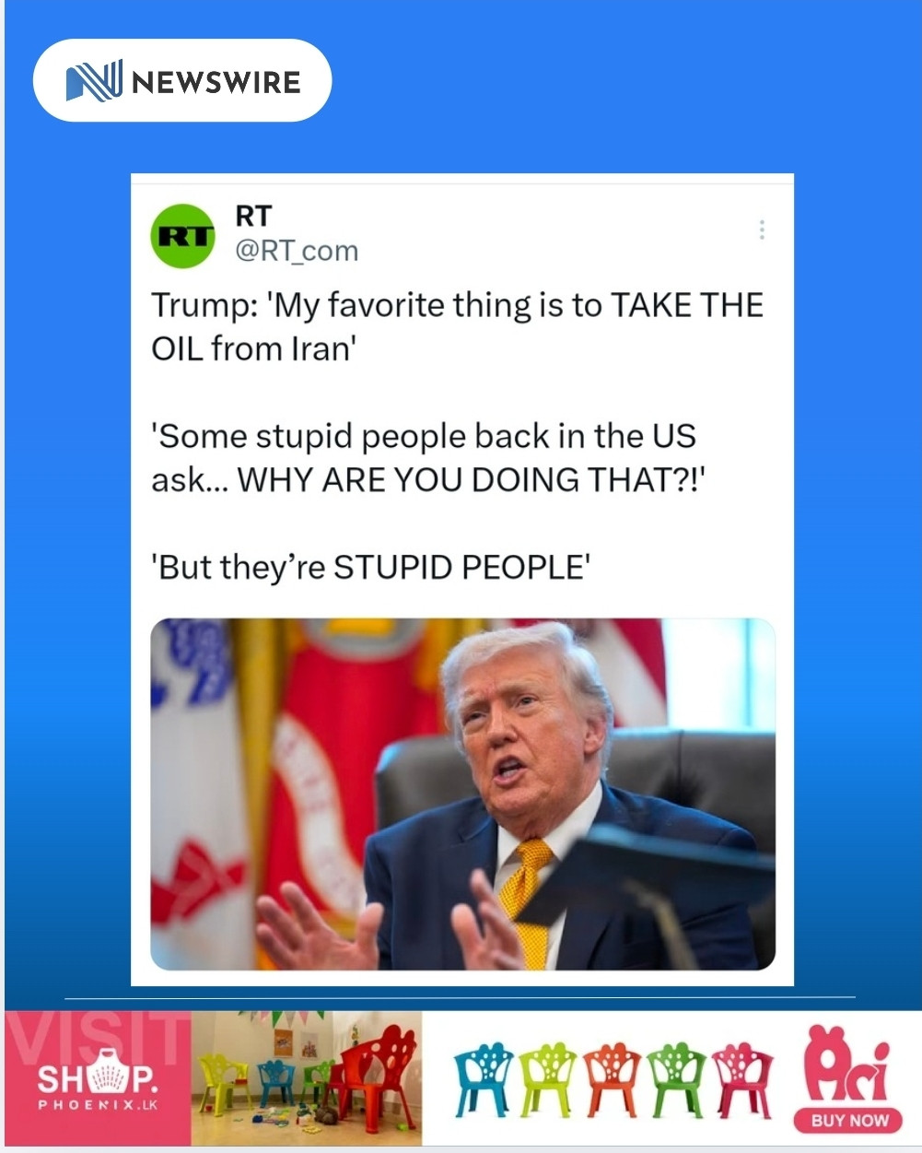Click the pink Aci brand logo
922x1153 pixels.
(847, 1064)
